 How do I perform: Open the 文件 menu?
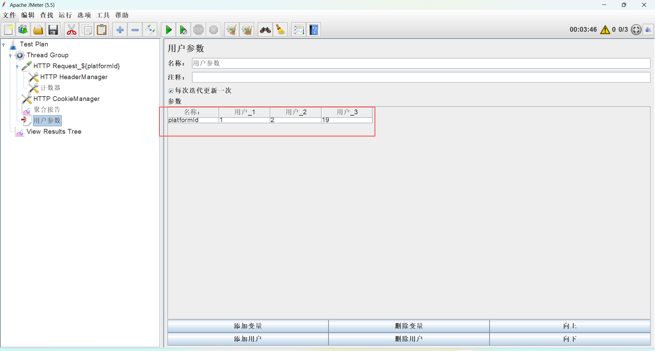click(9, 15)
